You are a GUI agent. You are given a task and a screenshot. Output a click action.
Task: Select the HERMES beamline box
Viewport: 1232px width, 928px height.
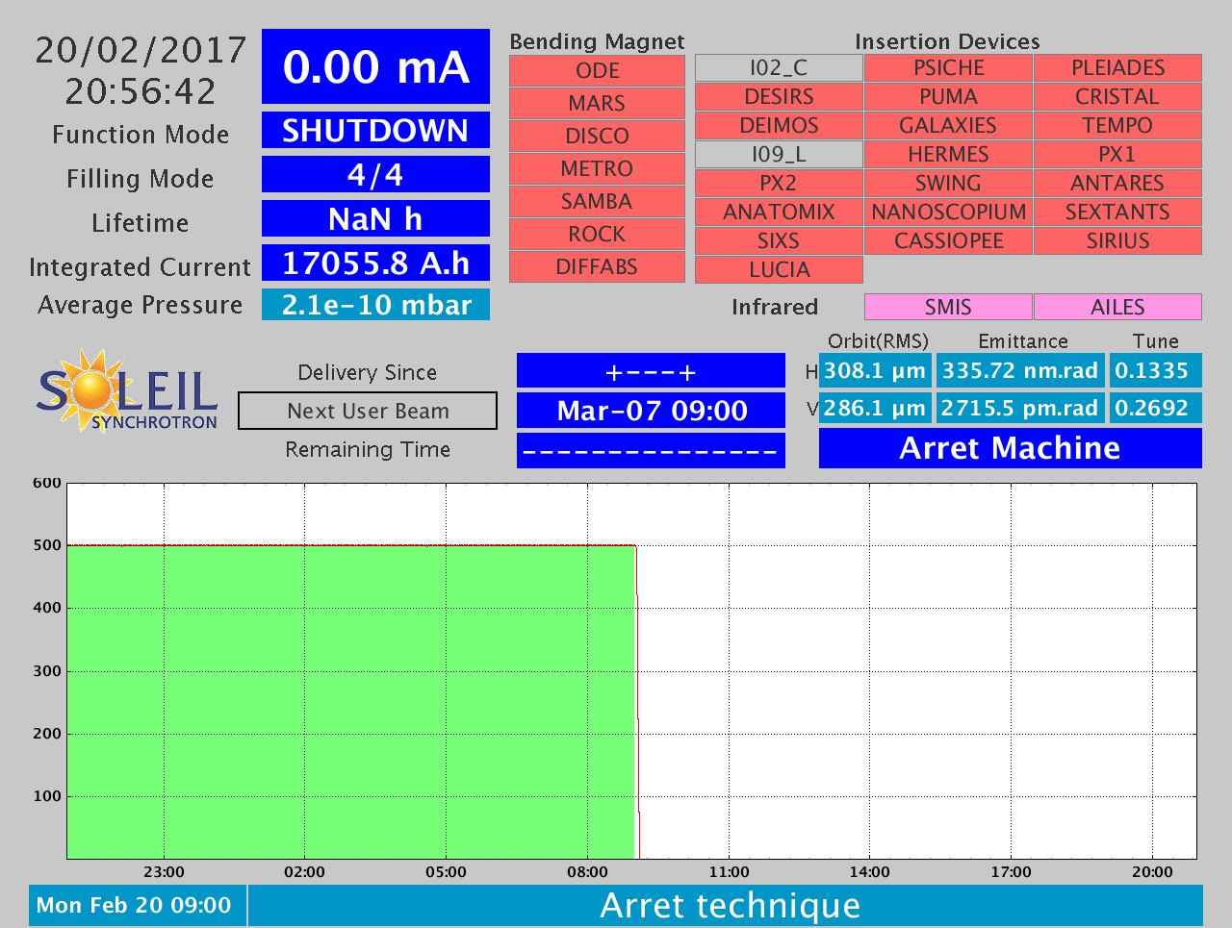pos(948,155)
